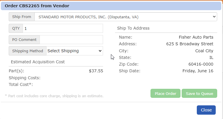The image size is (223, 119).
Task: Click the 625 S Broadway Street address
Action: click(x=190, y=44)
